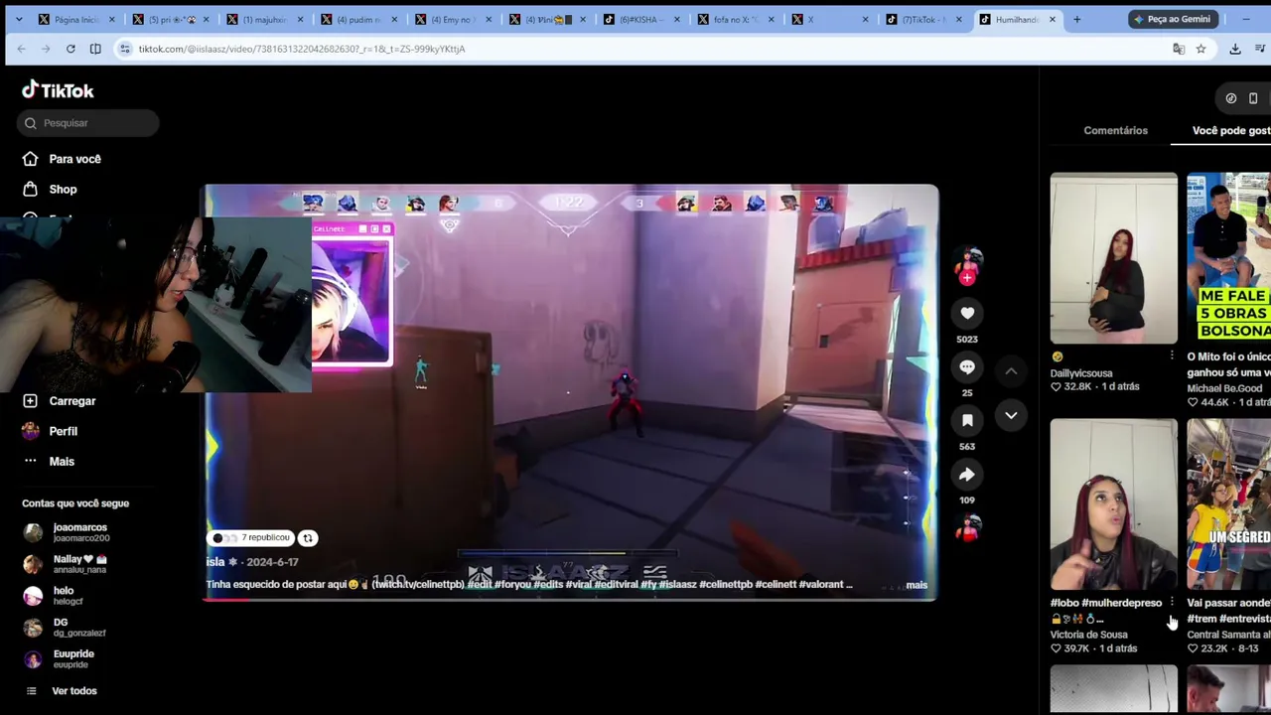Open side panel toggle in browser toolbar
Viewport: 1271px width, 715px height.
coord(95,49)
